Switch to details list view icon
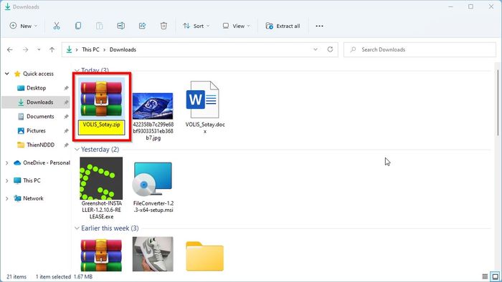The height and width of the screenshot is (282, 502). coord(485,276)
